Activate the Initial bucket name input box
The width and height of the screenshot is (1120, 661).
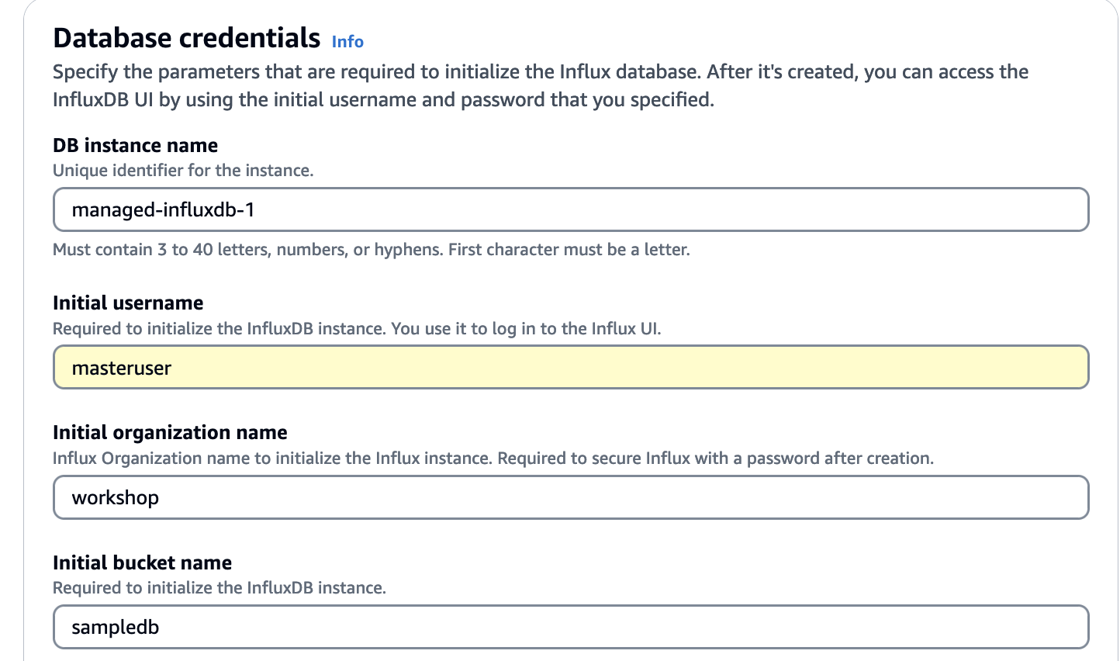(x=571, y=627)
